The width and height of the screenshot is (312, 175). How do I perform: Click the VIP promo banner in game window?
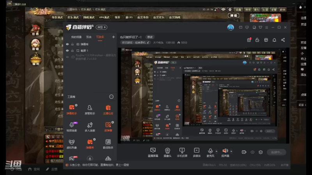(266, 18)
